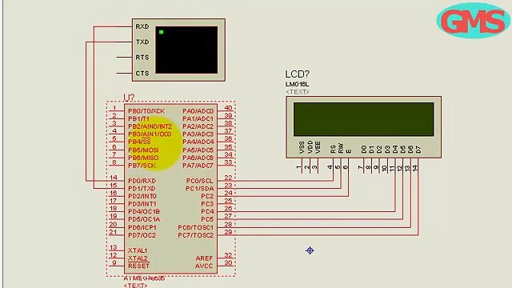512x288 pixels.
Task: Select the PA7/ADC7 pin label
Action: [198, 166]
